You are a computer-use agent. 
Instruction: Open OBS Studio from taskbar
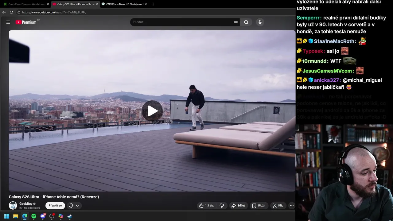pyautogui.click(x=52, y=216)
